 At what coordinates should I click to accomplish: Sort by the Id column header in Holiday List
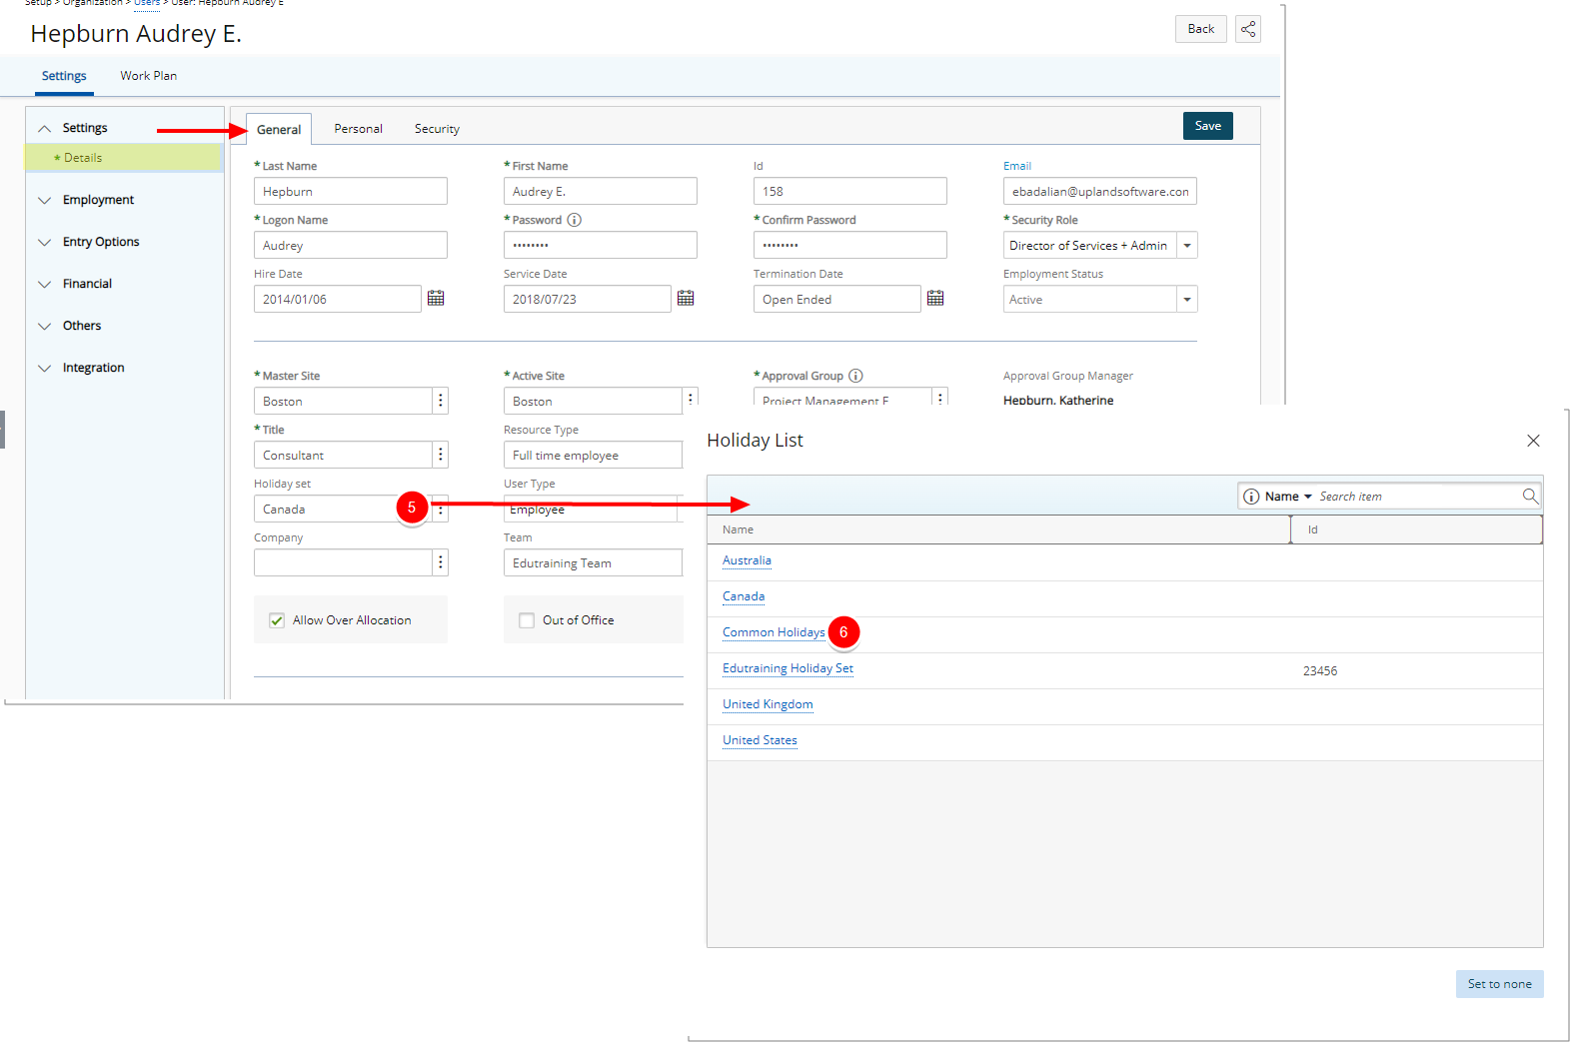pos(1416,529)
